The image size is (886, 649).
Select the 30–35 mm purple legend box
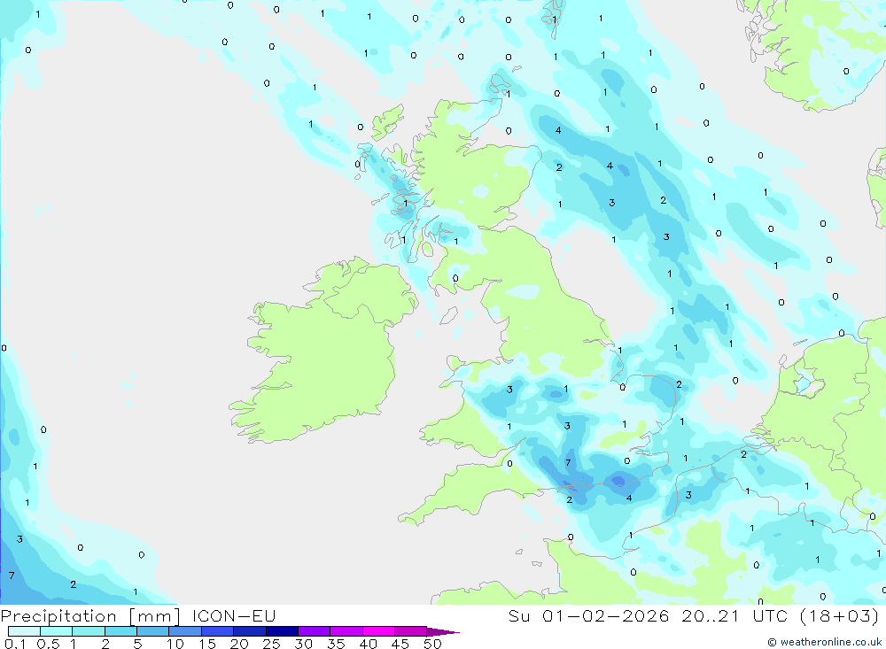pyautogui.click(x=315, y=631)
